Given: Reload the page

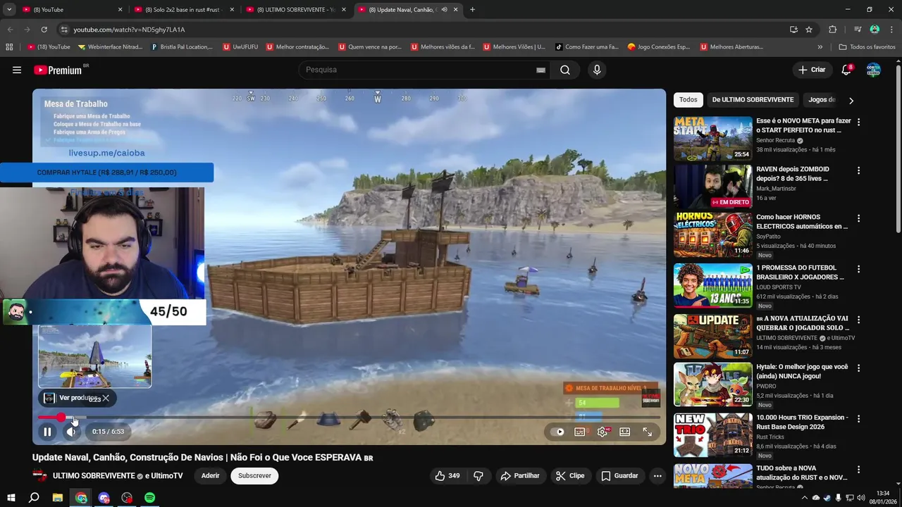Looking at the screenshot, I should (44, 30).
